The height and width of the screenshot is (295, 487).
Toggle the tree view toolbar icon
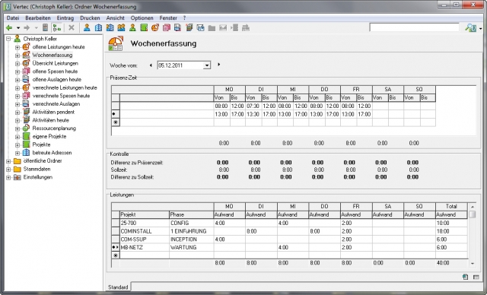coord(57,28)
